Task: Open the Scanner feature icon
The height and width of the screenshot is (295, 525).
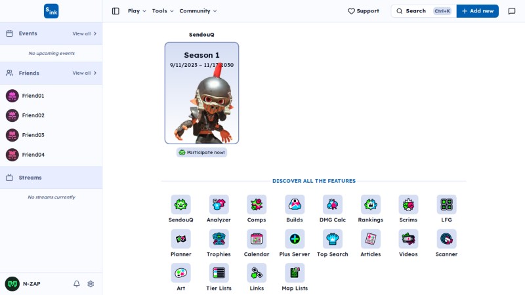Action: (x=446, y=239)
